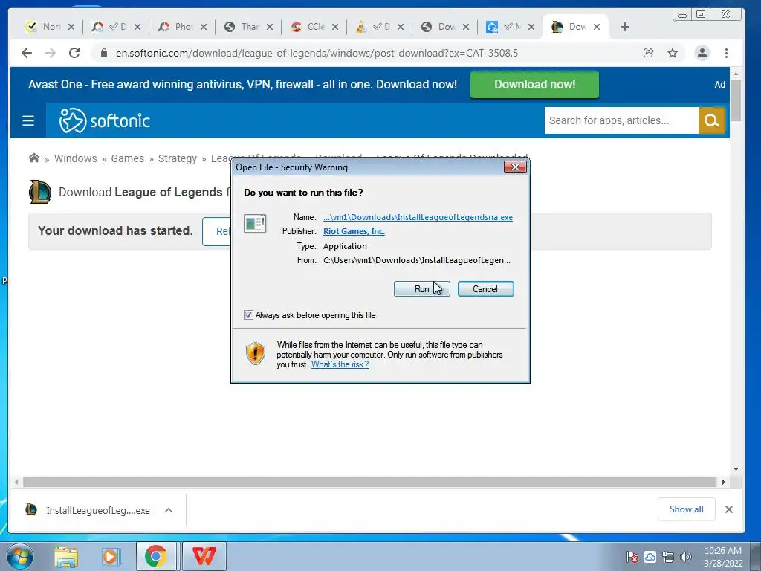The width and height of the screenshot is (761, 571).
Task: Click Avast Download now! green button
Action: click(534, 85)
